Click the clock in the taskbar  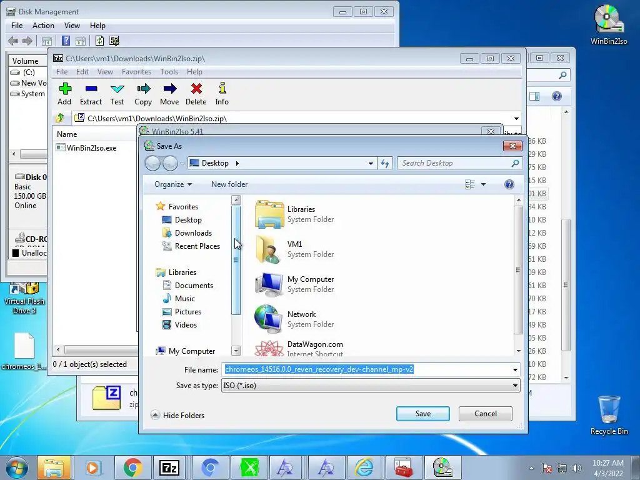(x=607, y=468)
